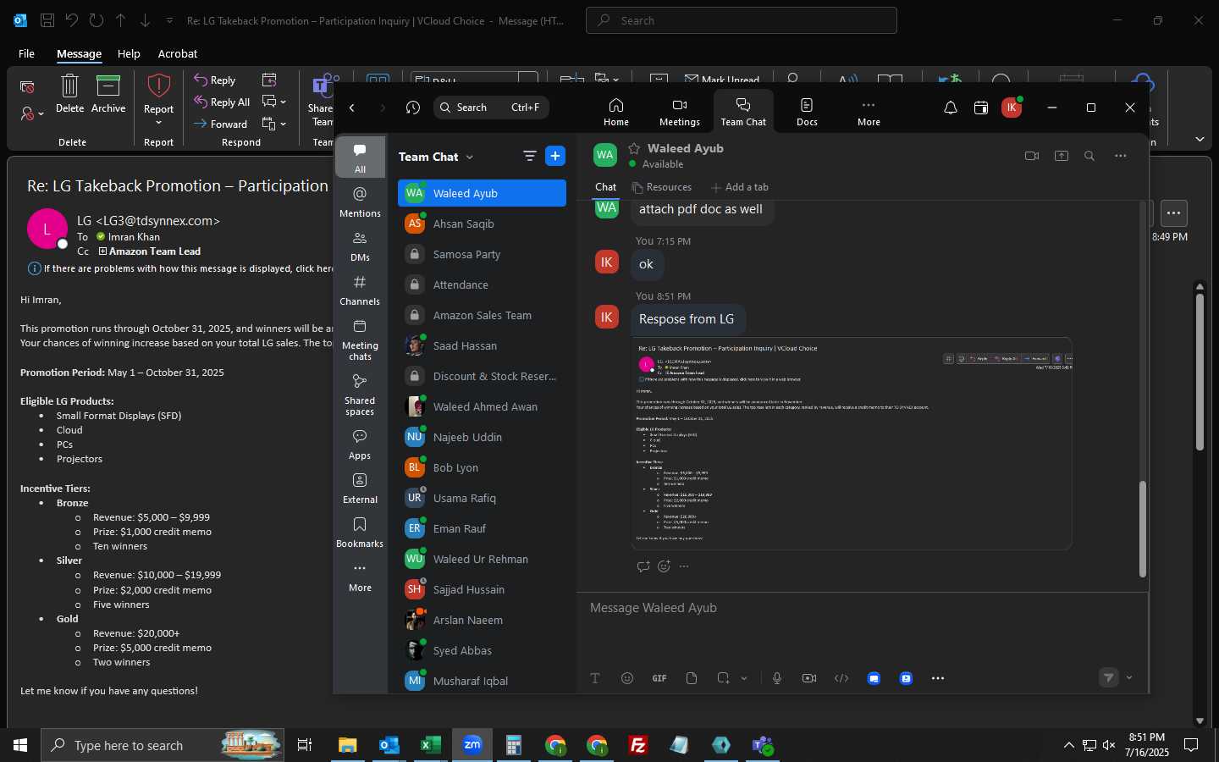Select the All sidebar item
The height and width of the screenshot is (762, 1219).
click(x=360, y=157)
